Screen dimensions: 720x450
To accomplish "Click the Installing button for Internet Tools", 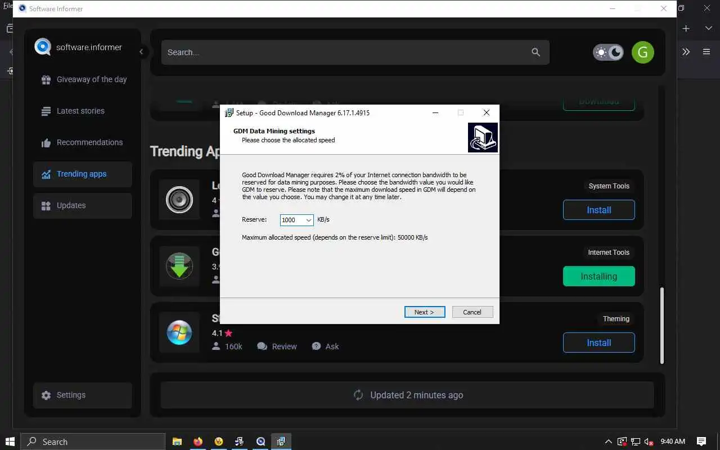I will (x=598, y=276).
